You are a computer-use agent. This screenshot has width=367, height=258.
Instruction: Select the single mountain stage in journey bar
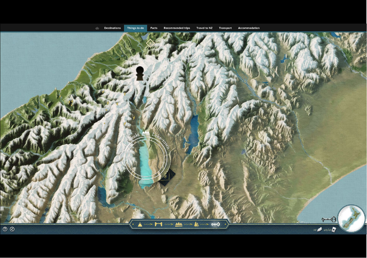click(140, 224)
